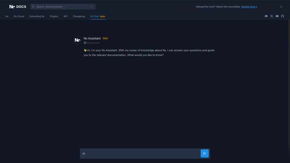Screen dimensions: 290x163
Task: Click the Nx logo in header
Action: coord(12,7)
